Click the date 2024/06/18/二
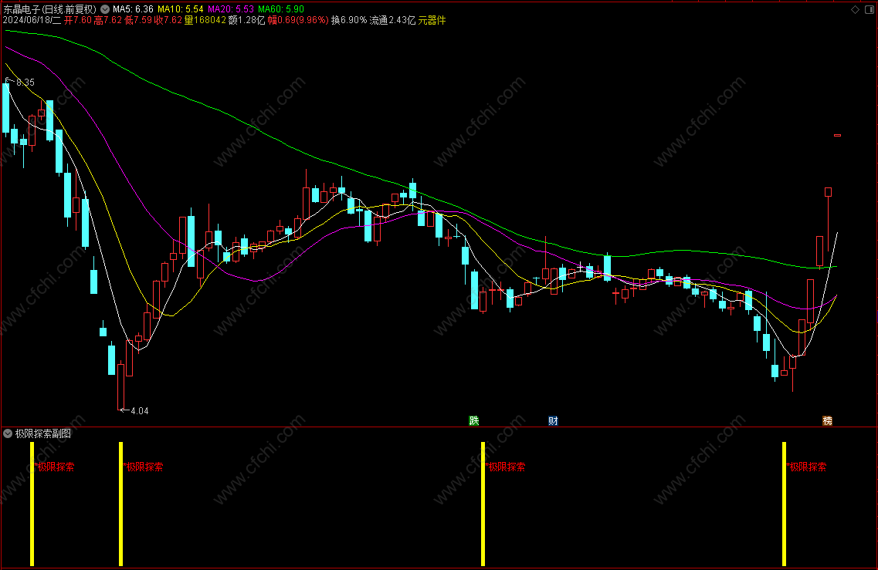This screenshot has height=570, width=878. tap(32, 21)
